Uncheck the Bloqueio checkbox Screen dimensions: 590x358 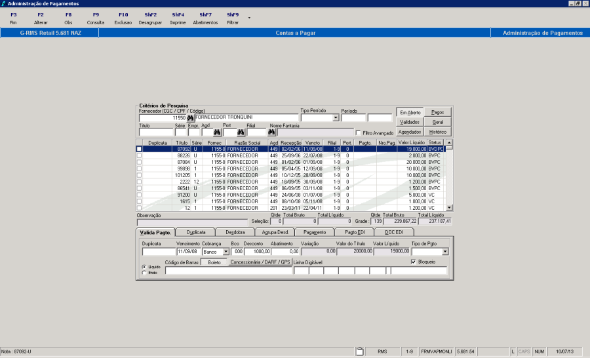413,262
